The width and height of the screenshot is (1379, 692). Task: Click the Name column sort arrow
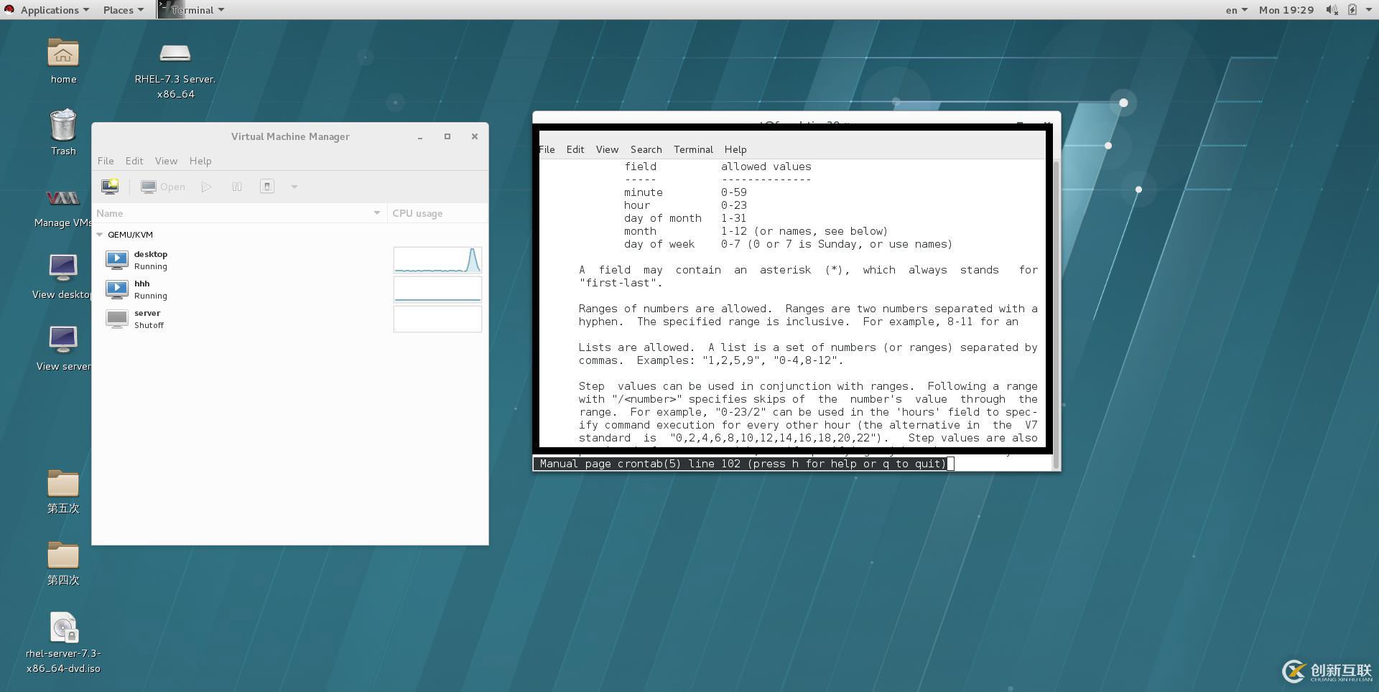click(376, 213)
